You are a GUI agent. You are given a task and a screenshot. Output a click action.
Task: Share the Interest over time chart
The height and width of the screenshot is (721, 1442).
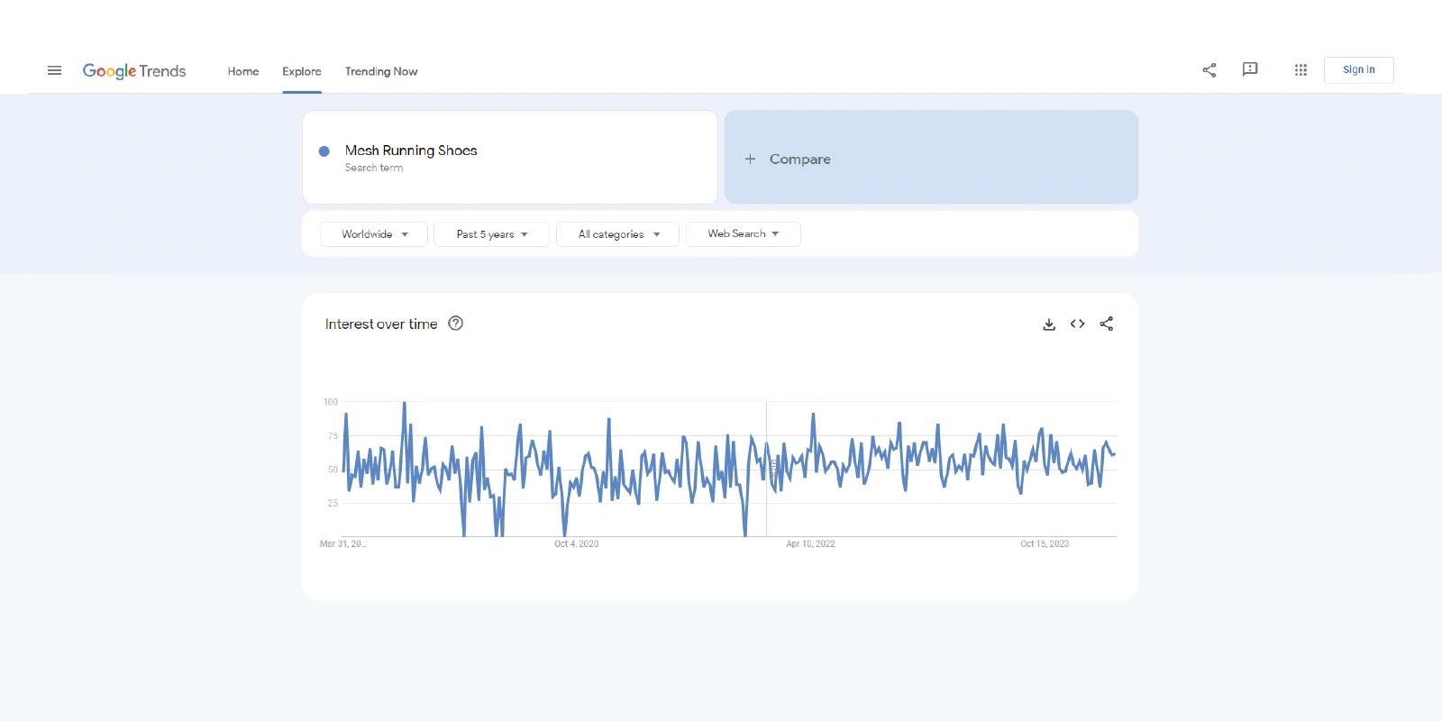1107,324
